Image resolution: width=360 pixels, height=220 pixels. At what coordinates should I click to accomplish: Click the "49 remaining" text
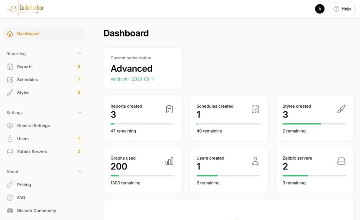pyautogui.click(x=210, y=131)
